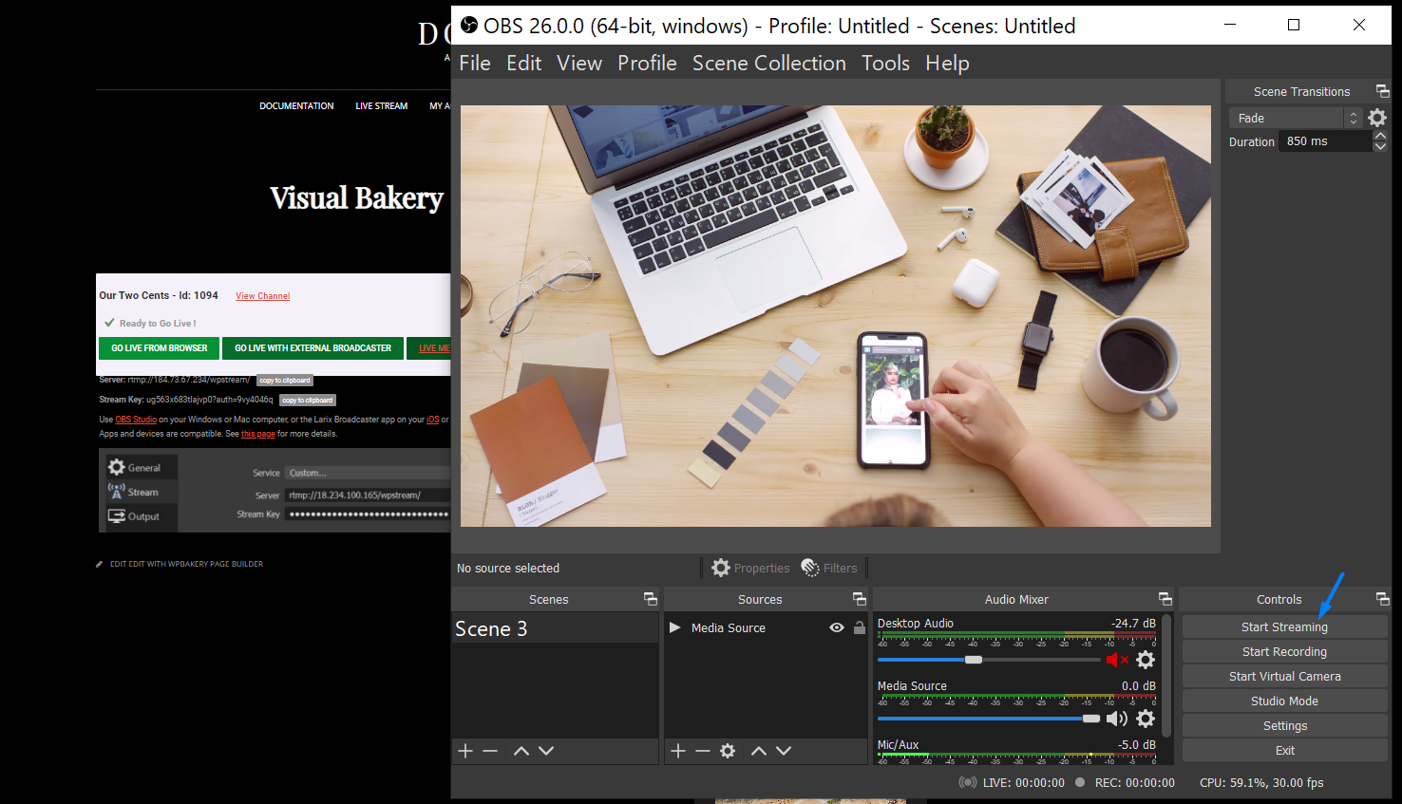Click the Media Source volume slider
Image resolution: width=1402 pixels, height=804 pixels.
[988, 719]
